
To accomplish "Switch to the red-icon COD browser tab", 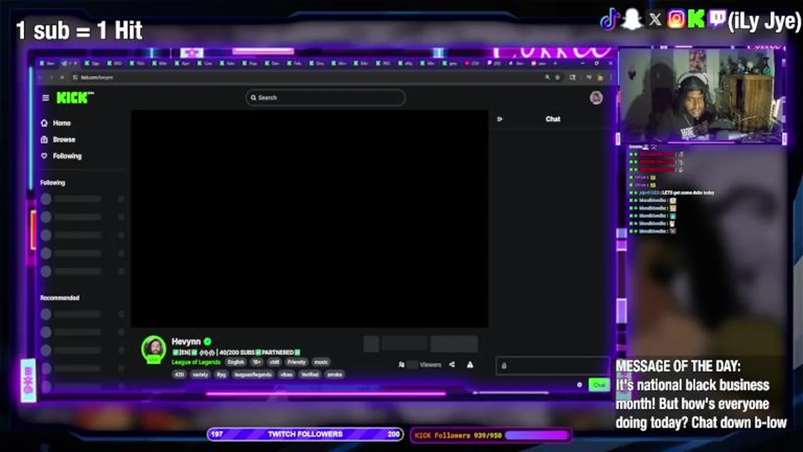I will tap(472, 63).
